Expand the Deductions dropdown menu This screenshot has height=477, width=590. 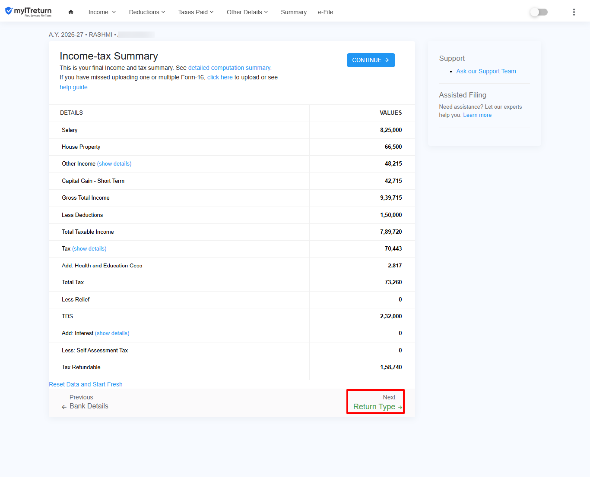pos(147,12)
